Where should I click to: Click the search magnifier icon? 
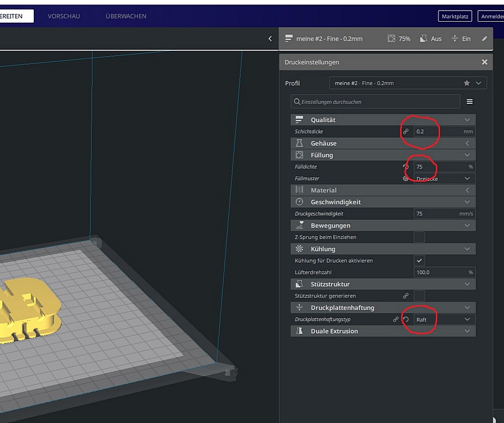[x=297, y=102]
